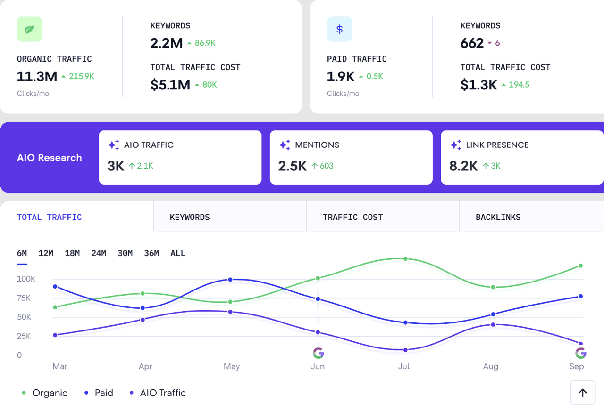Toggle the Organic legend item
The width and height of the screenshot is (604, 411).
click(45, 393)
